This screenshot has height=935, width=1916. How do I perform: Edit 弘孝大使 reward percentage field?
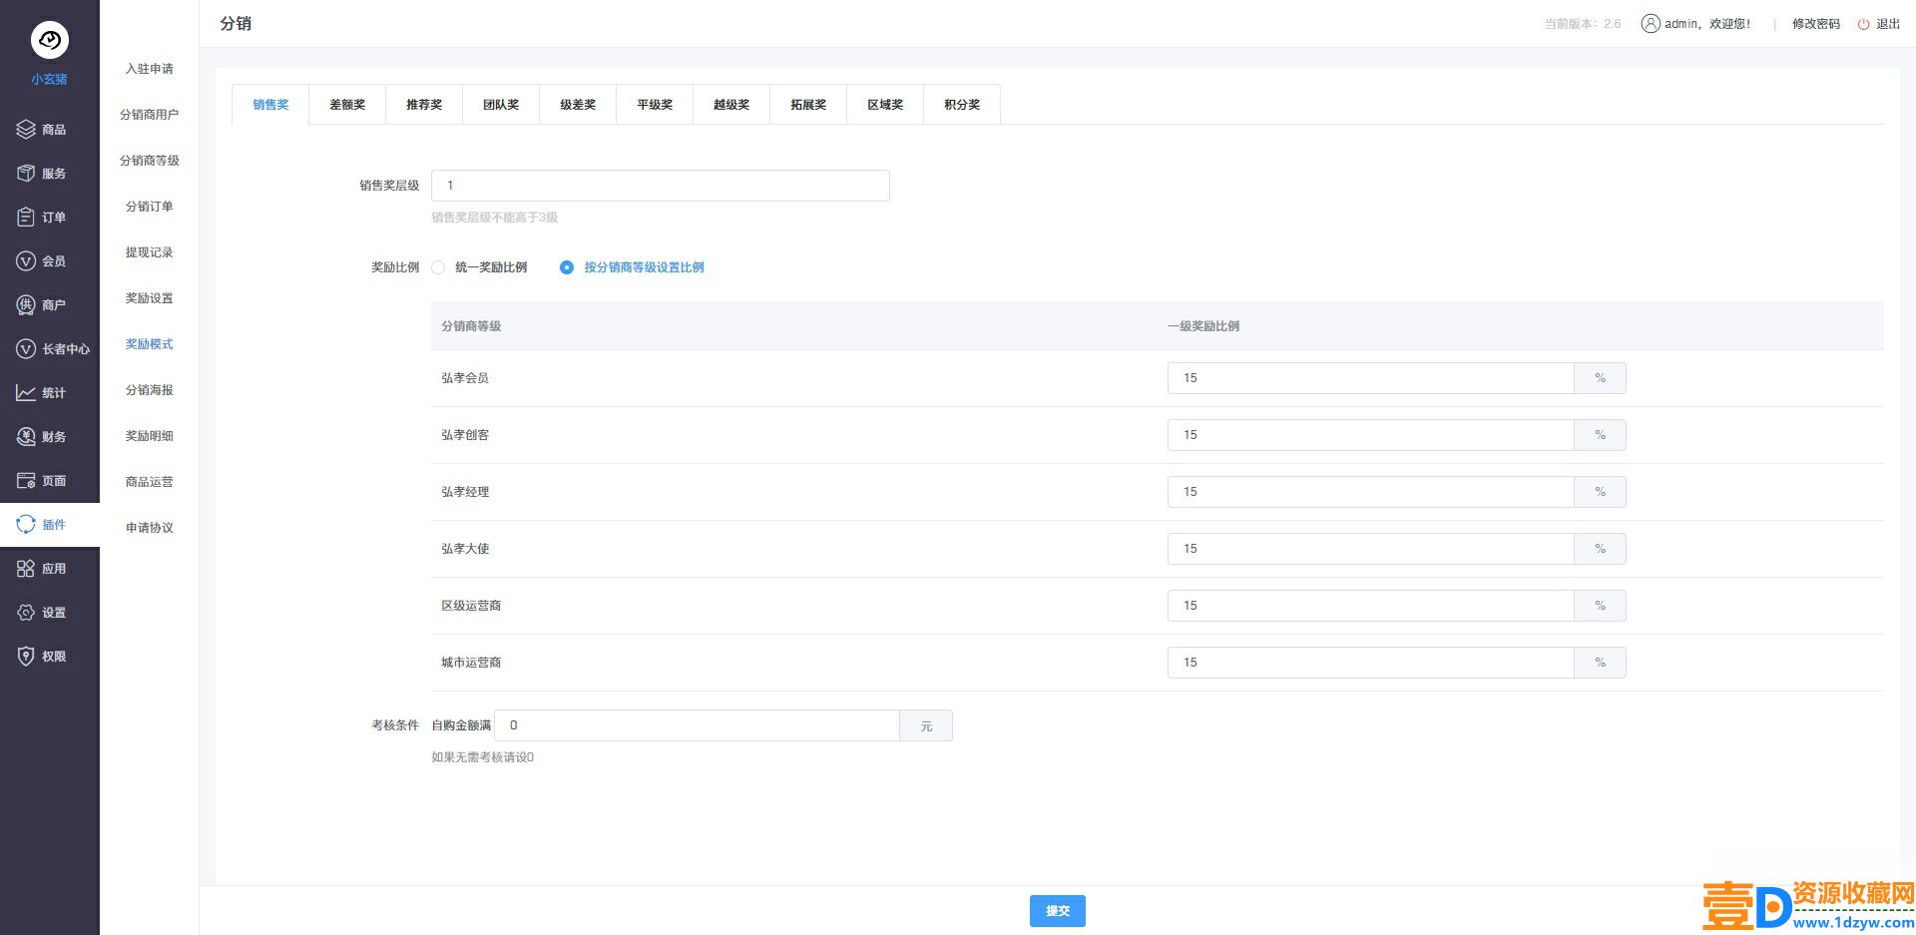click(1371, 549)
